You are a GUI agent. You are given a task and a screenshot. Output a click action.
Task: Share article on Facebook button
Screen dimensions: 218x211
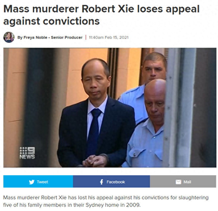(x=111, y=181)
